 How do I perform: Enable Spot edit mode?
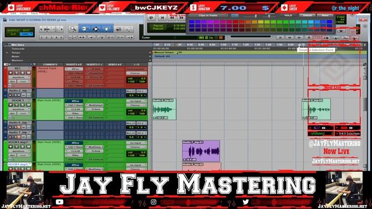pos(27,30)
